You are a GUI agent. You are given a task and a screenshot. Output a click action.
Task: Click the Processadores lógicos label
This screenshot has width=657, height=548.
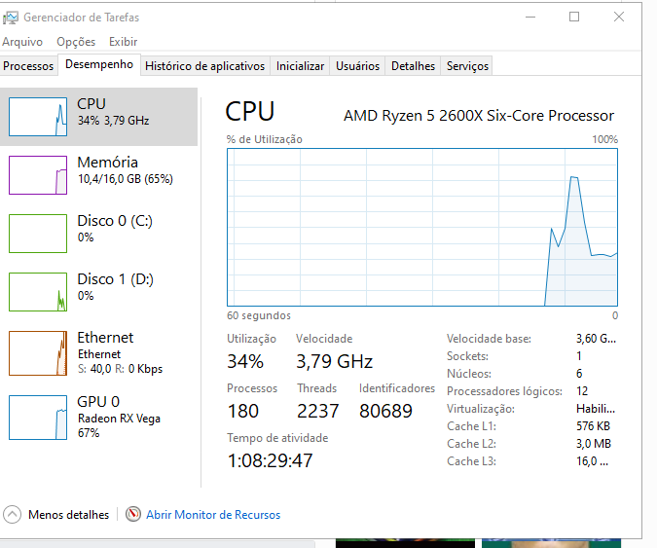[504, 391]
